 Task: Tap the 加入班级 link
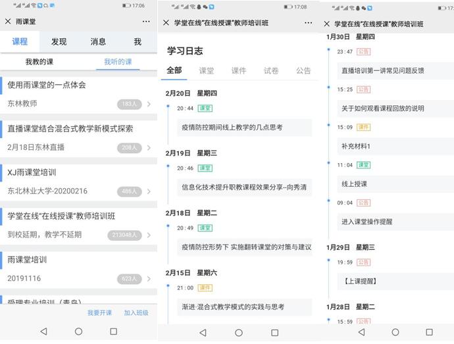coord(136,313)
